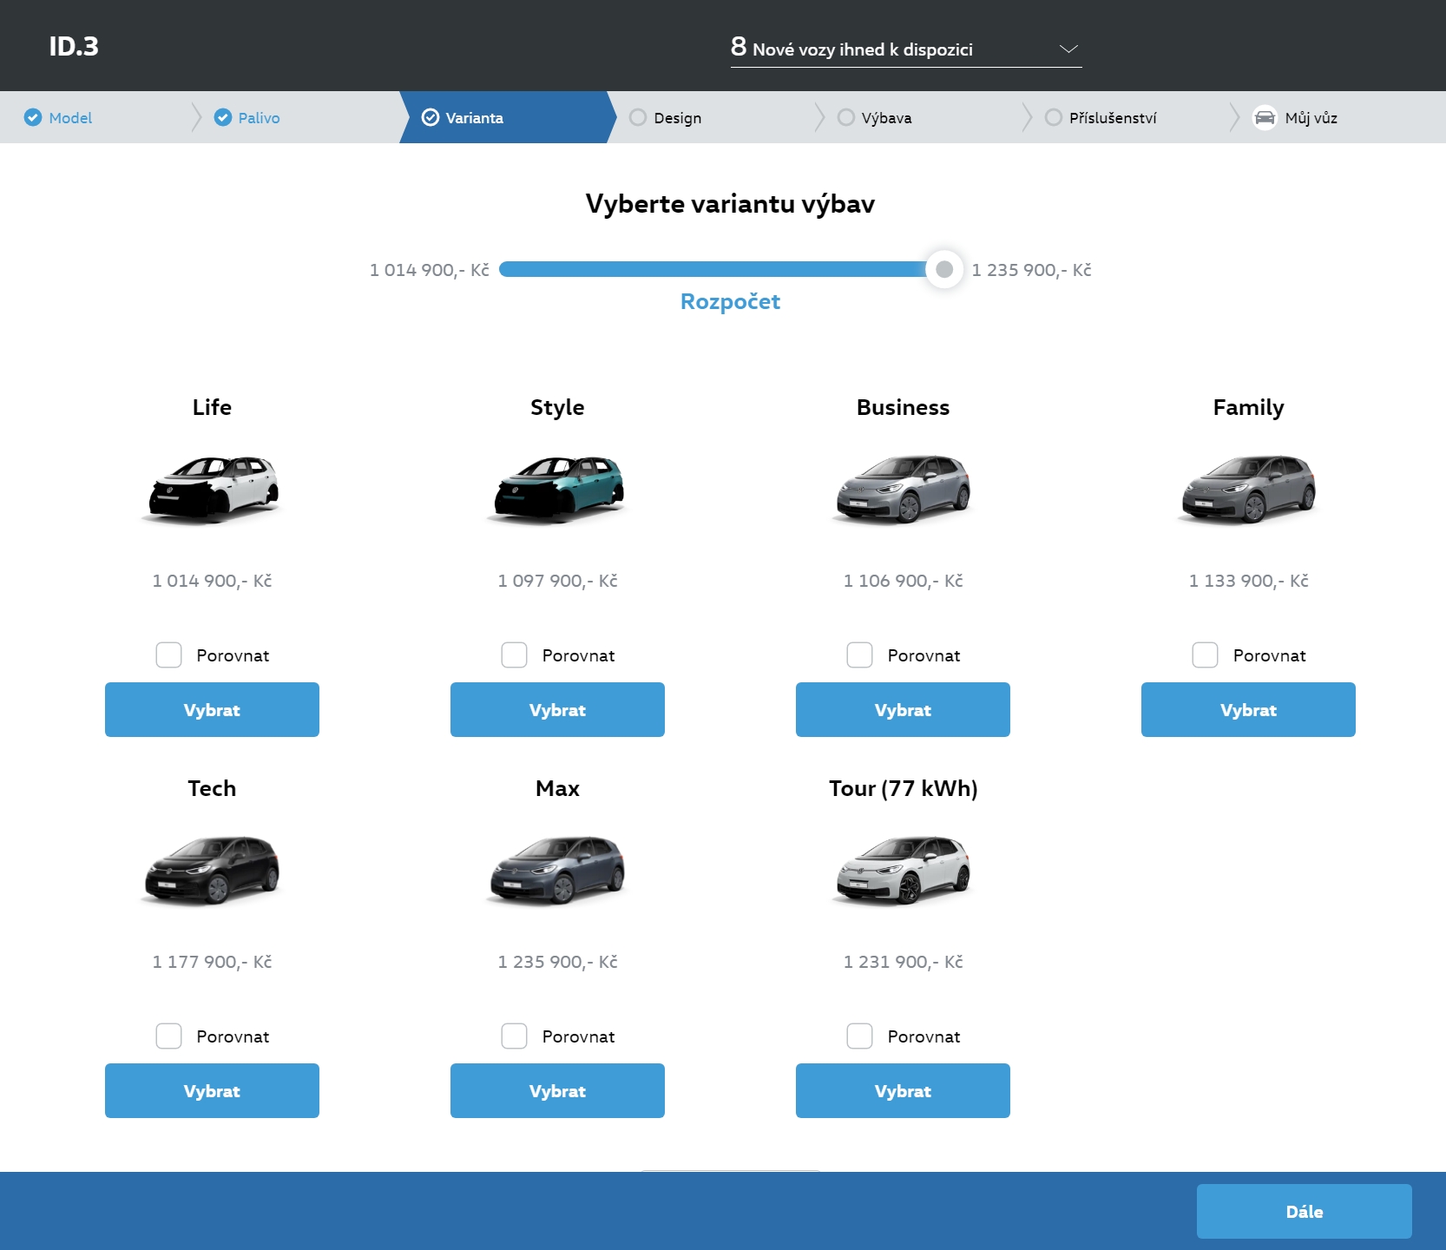Screen dimensions: 1446x1250
Task: Open the Varianta step tab
Action: click(x=474, y=117)
